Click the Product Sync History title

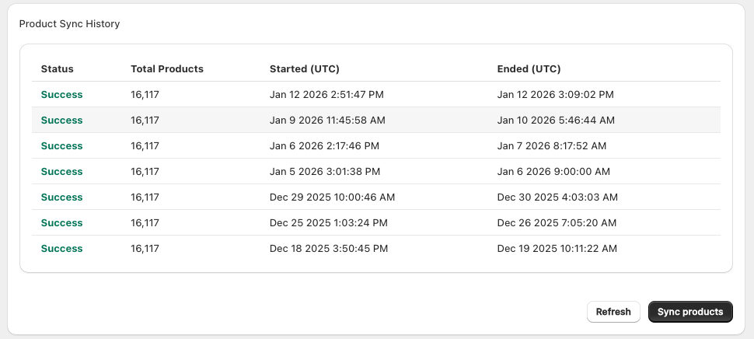(70, 24)
